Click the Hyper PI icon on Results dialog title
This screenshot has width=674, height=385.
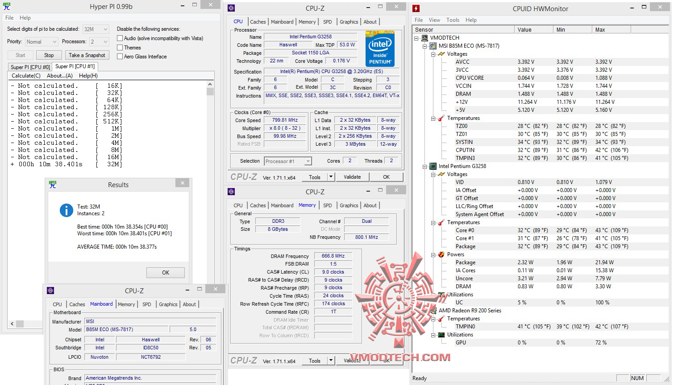coord(53,184)
